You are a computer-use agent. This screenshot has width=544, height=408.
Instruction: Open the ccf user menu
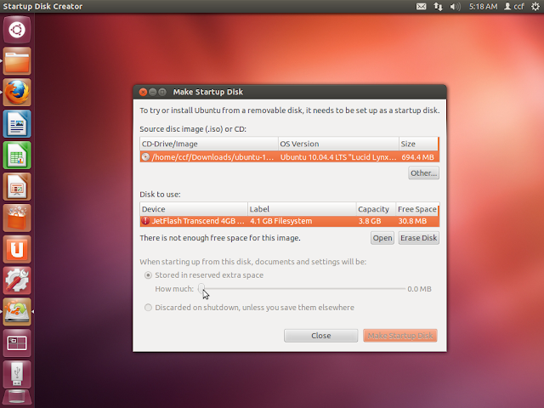click(514, 7)
